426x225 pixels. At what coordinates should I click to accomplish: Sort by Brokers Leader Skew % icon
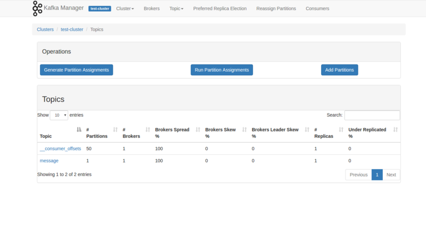click(307, 129)
